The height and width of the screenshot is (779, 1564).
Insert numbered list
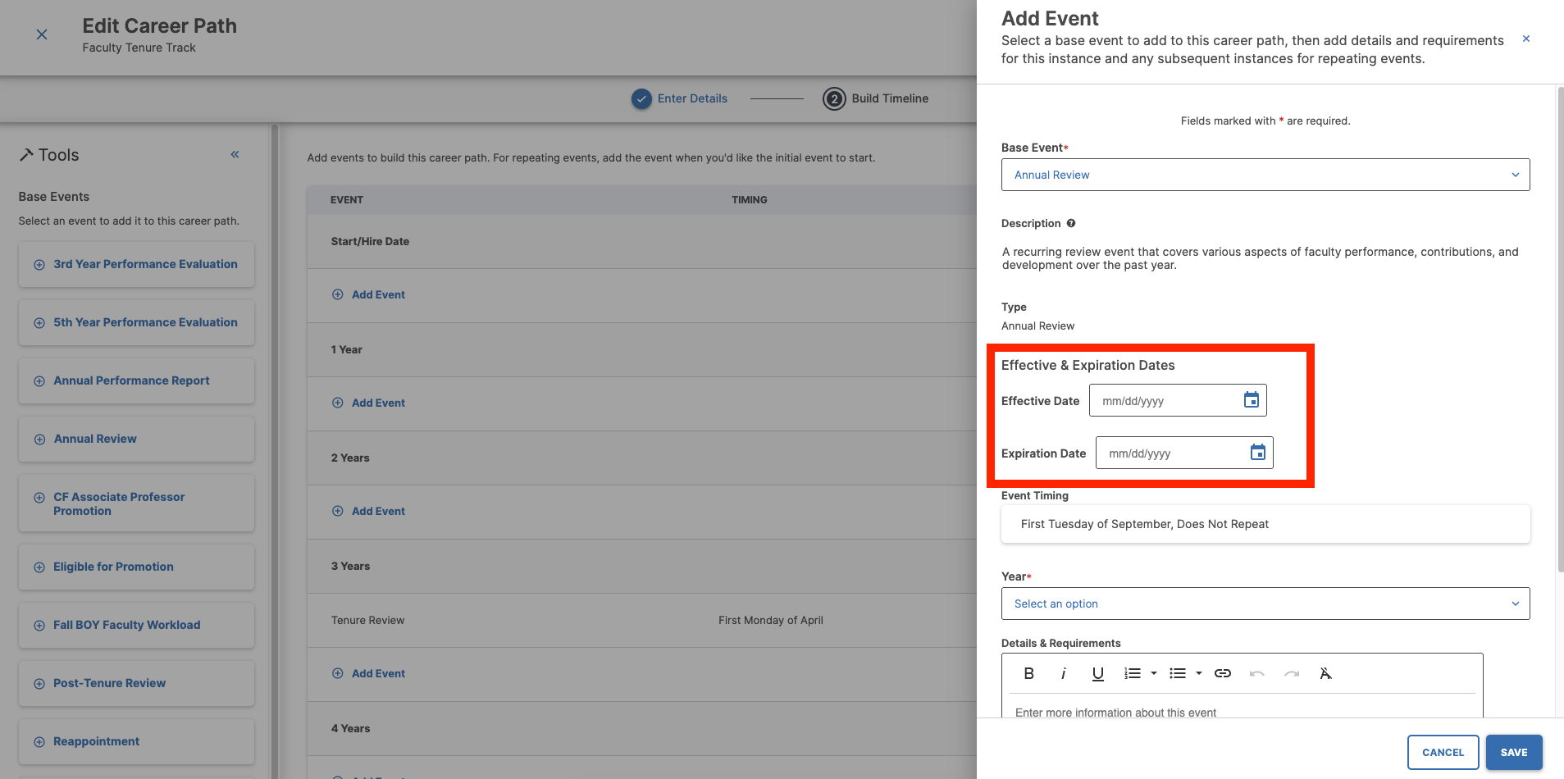click(1133, 673)
